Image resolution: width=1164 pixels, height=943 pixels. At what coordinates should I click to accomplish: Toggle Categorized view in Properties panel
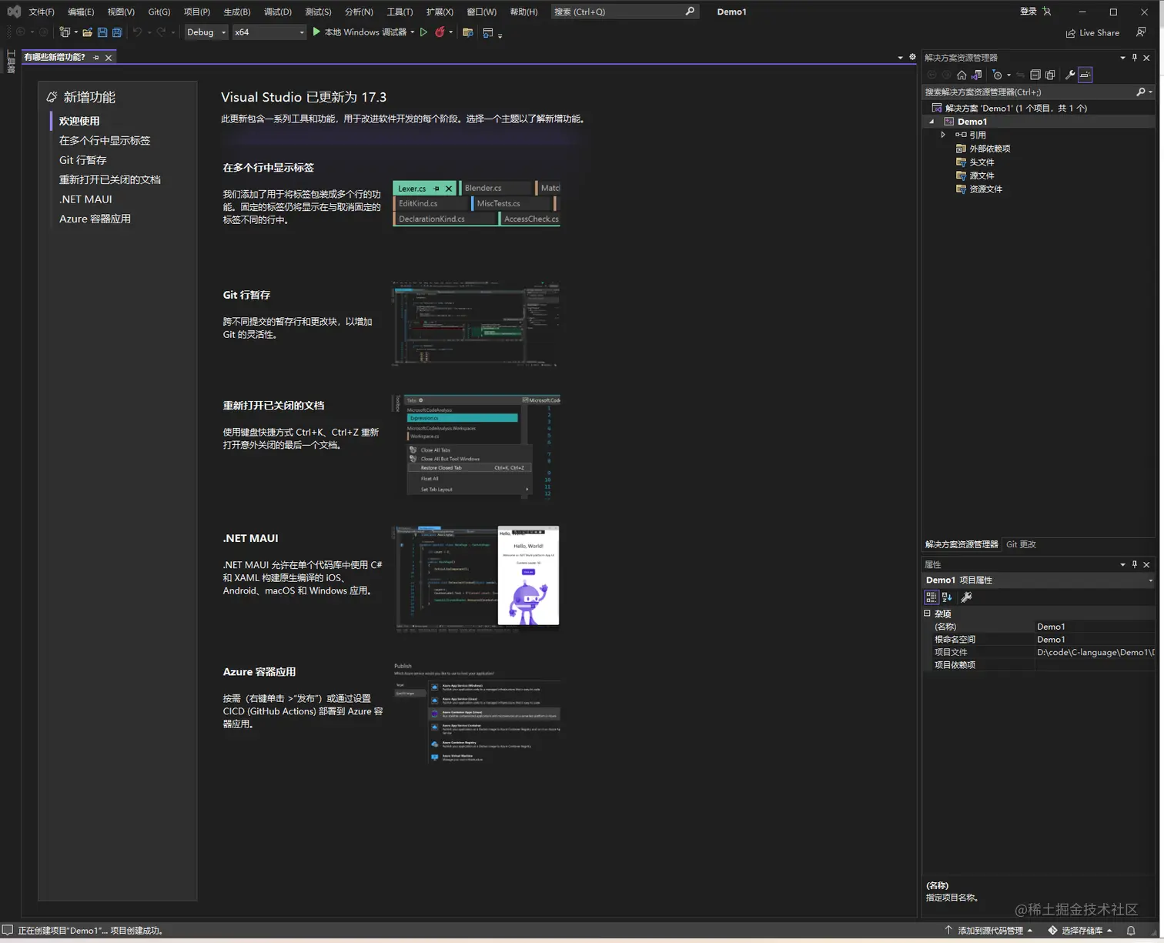tap(931, 597)
